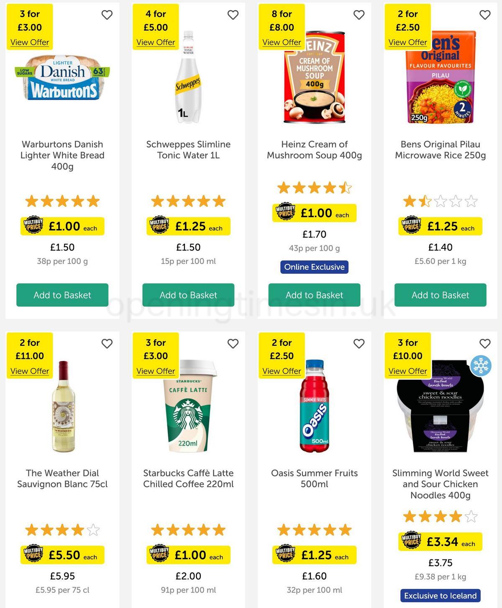
Task: Toggle favourite on Oasis Summer Fruits
Action: 359,343
